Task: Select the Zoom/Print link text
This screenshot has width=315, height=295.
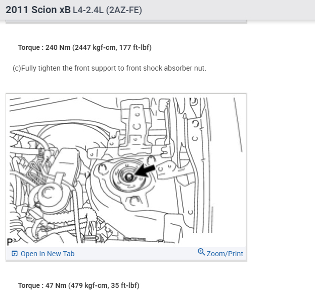Action: point(225,254)
